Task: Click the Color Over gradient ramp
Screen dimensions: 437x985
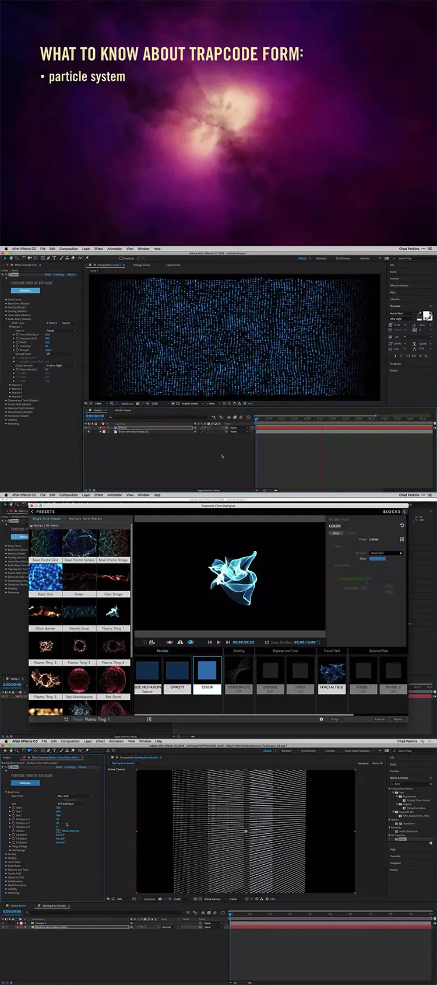Action: [355, 579]
